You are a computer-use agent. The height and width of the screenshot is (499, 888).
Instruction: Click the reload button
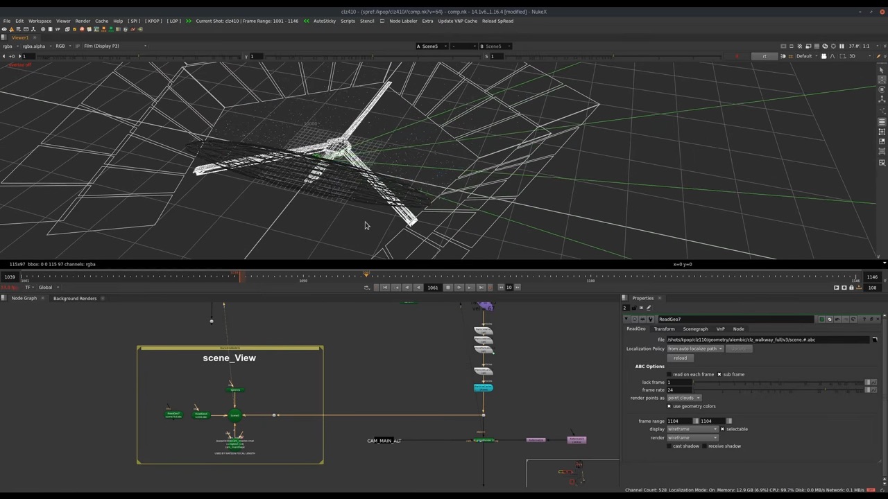(x=680, y=358)
